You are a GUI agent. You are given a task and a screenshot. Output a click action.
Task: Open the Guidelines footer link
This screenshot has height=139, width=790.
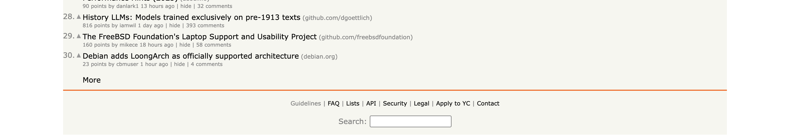306,103
